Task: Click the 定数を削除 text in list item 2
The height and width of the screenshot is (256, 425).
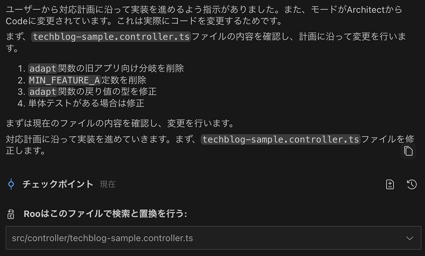Action: (124, 80)
